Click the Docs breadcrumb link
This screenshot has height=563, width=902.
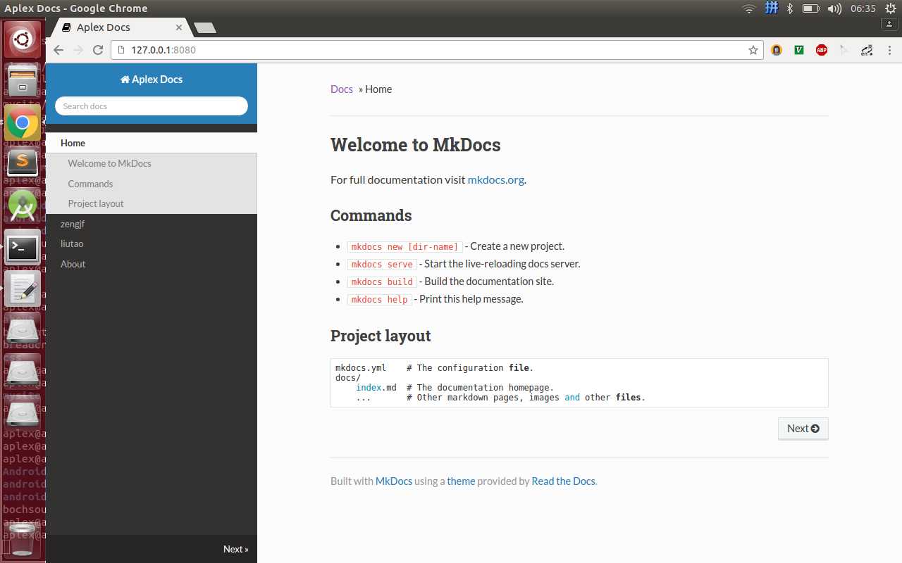coord(342,89)
